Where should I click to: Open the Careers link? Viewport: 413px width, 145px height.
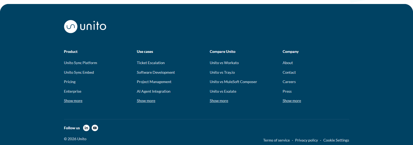(289, 82)
